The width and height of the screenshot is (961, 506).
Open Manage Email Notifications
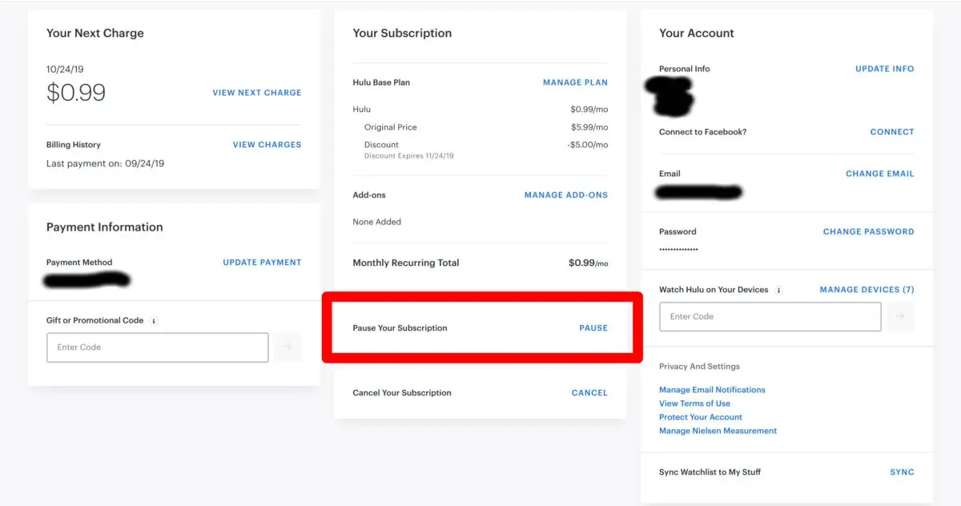(x=712, y=390)
